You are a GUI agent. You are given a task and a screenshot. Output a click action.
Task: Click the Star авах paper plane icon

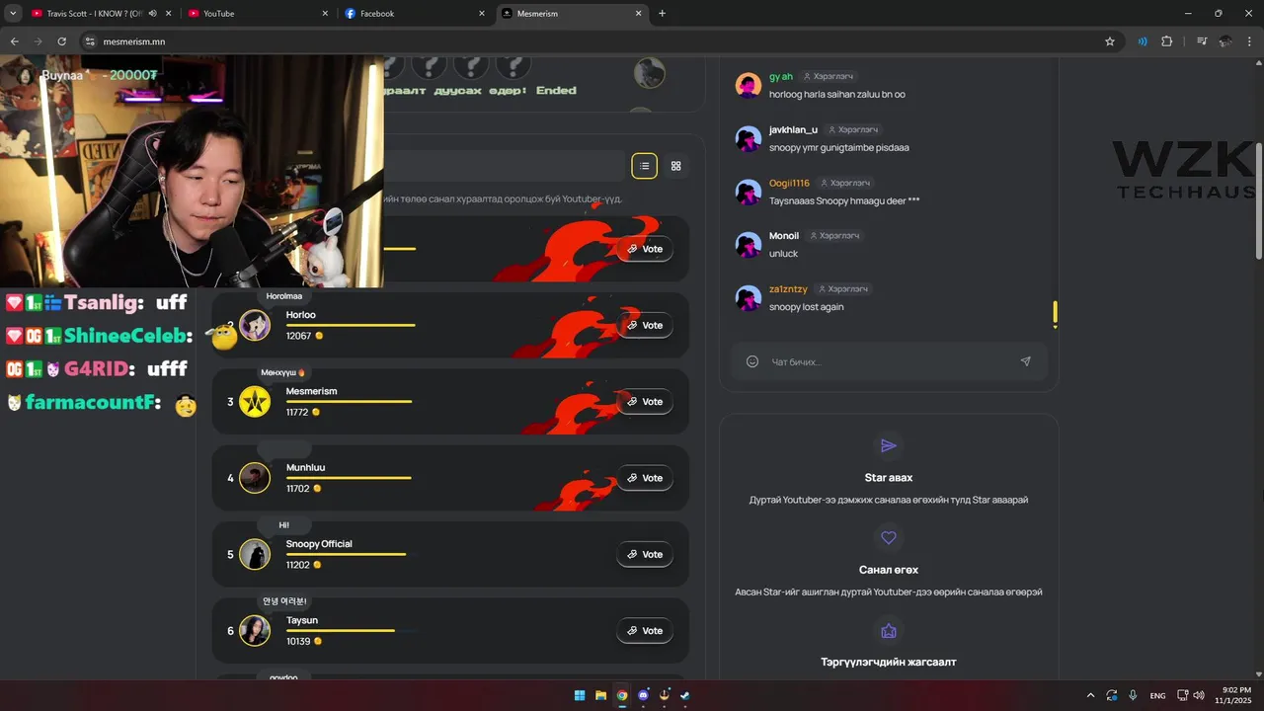pyautogui.click(x=889, y=446)
